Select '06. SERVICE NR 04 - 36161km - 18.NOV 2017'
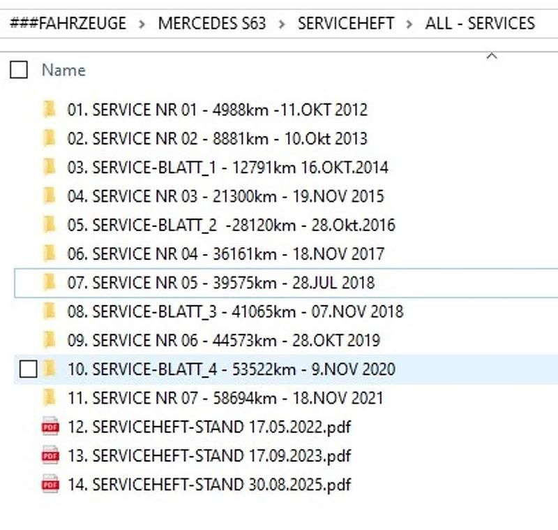 coord(225,253)
